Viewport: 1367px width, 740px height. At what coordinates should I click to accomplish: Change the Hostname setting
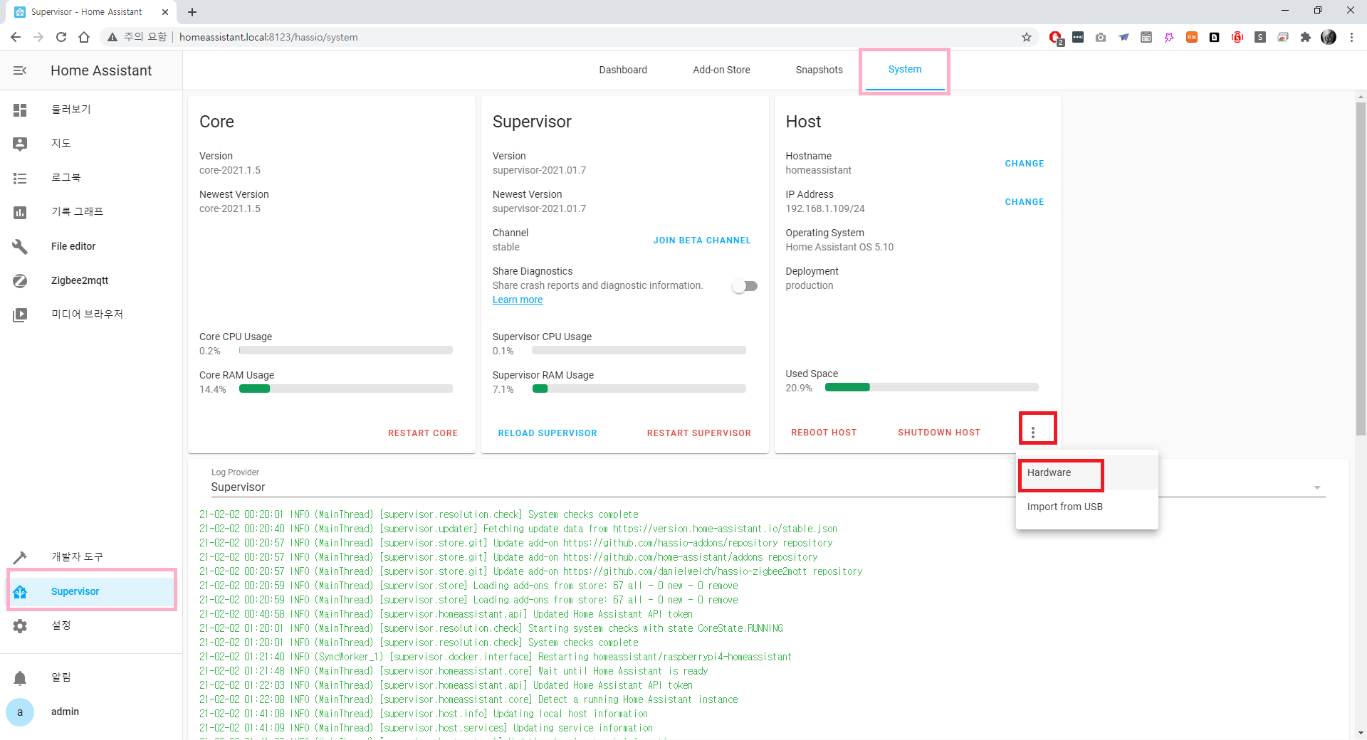[x=1025, y=164]
